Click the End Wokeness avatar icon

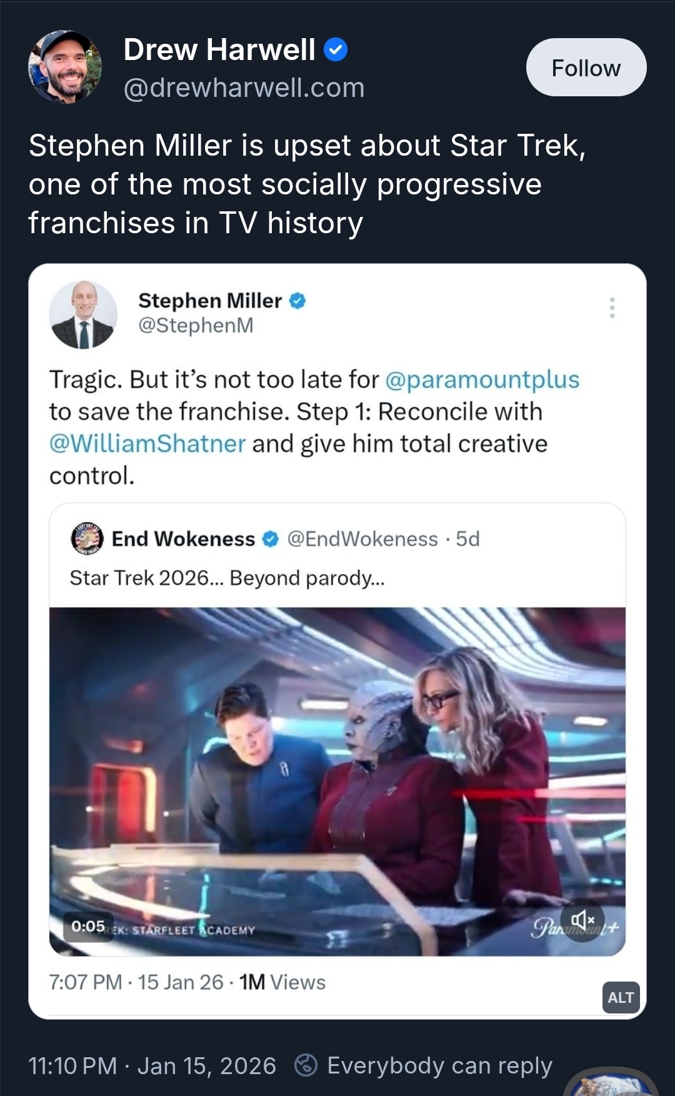(x=87, y=538)
